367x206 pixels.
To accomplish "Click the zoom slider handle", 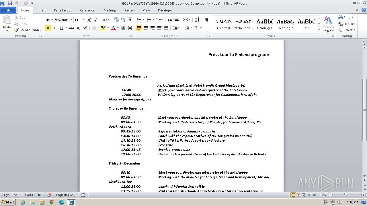I will tap(345, 195).
